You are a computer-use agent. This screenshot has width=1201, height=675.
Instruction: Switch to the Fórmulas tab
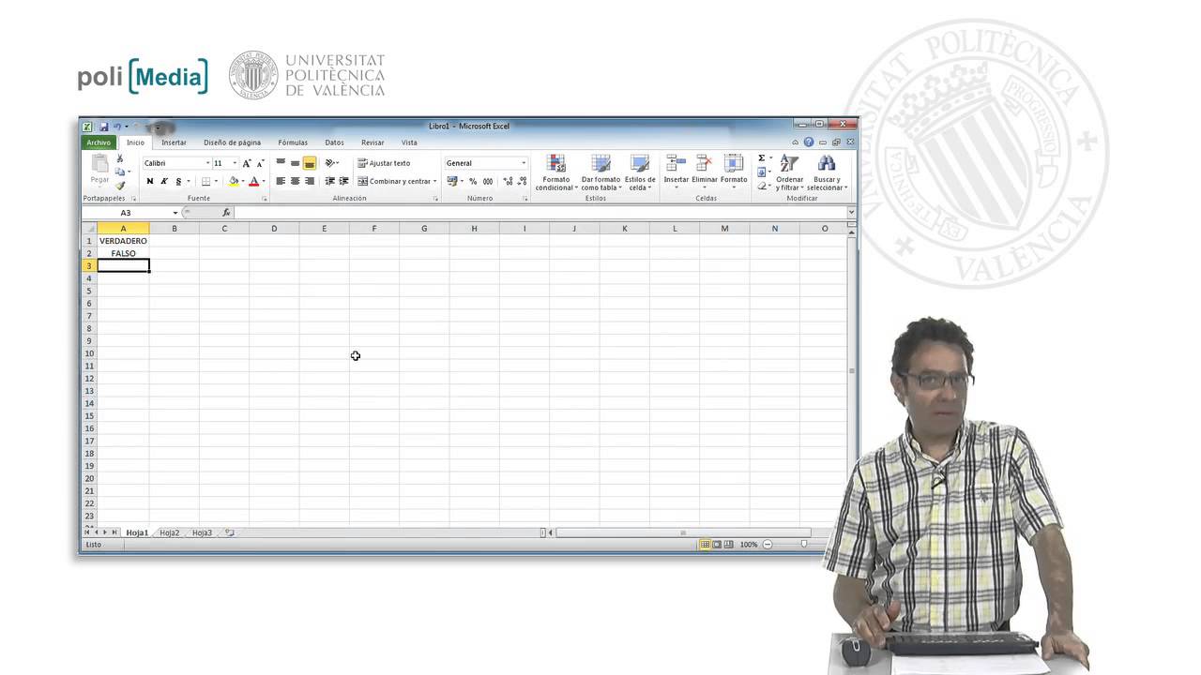coord(293,142)
